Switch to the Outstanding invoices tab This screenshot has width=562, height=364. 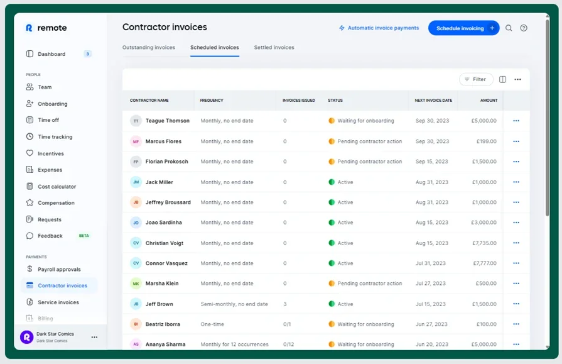(149, 48)
